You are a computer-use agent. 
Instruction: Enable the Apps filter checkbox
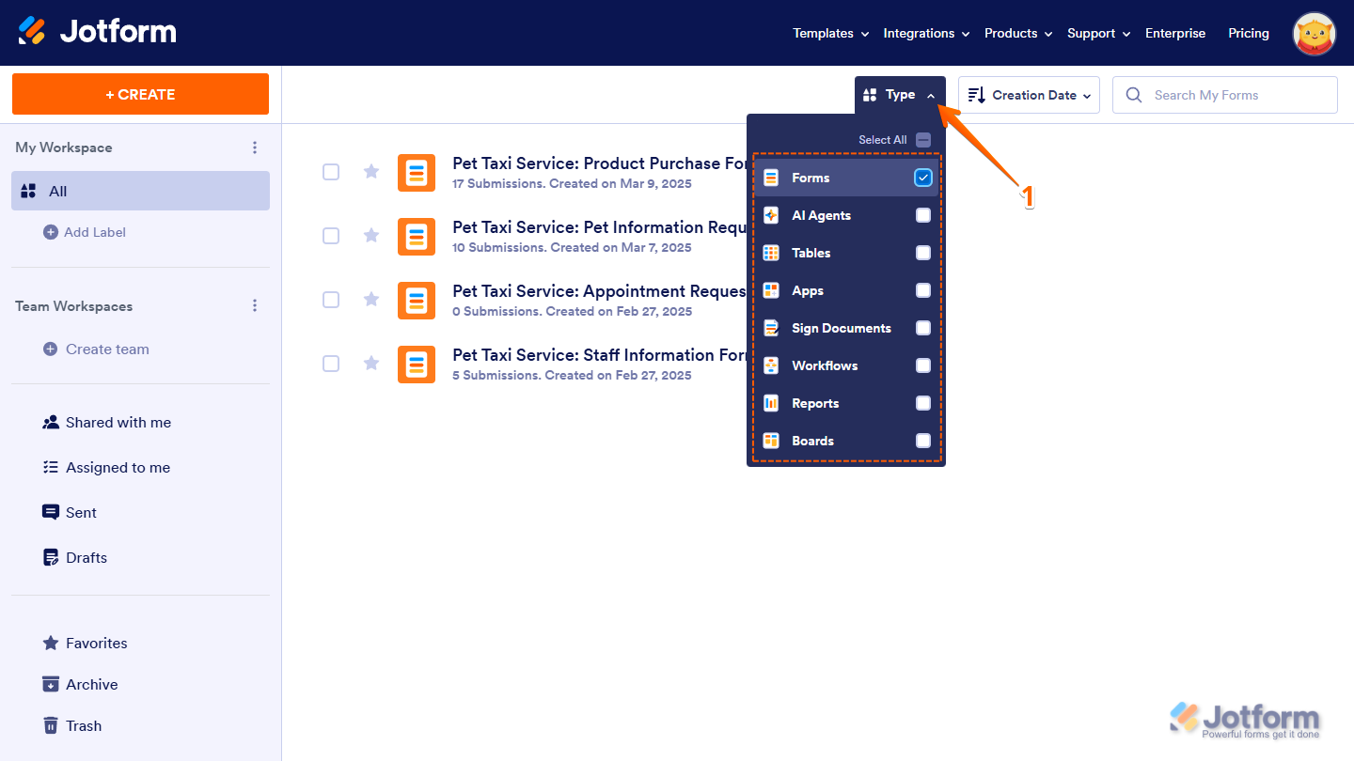[922, 289]
